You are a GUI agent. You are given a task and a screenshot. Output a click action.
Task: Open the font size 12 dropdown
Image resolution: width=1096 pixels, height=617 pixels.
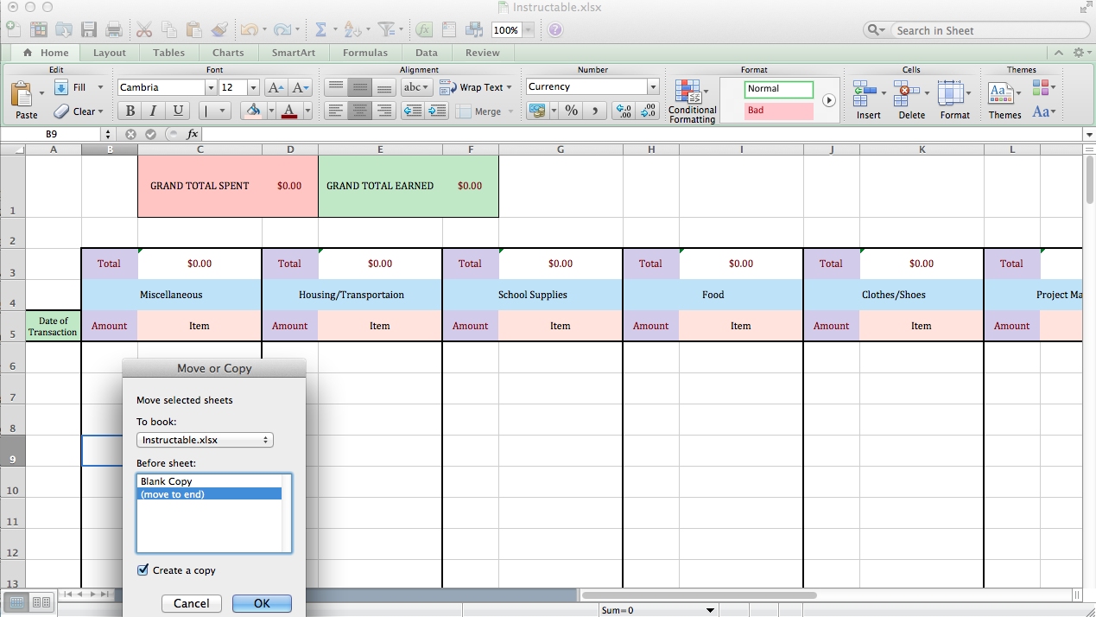click(x=253, y=87)
